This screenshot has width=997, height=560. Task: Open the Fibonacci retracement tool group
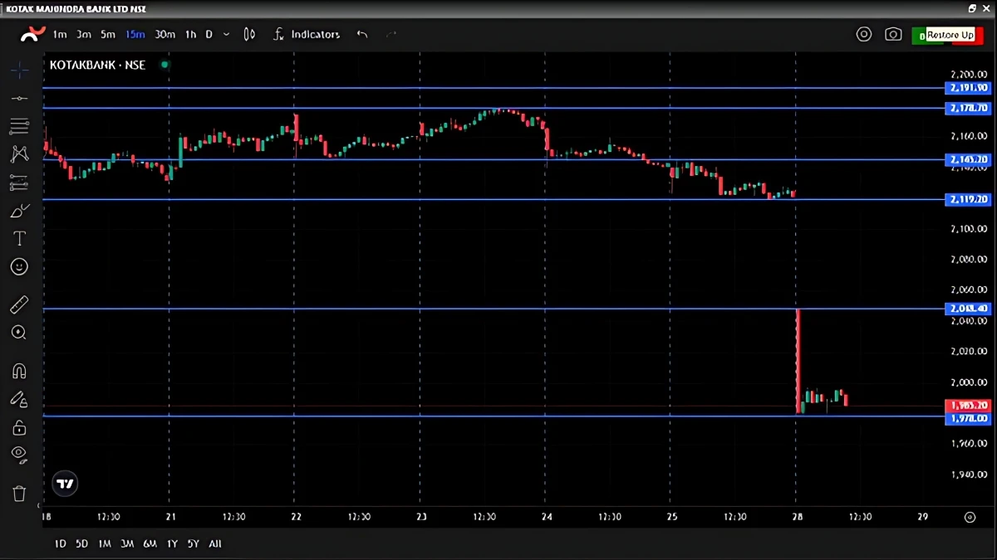pos(19,126)
